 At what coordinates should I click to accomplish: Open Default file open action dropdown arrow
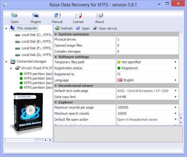(x=175, y=119)
